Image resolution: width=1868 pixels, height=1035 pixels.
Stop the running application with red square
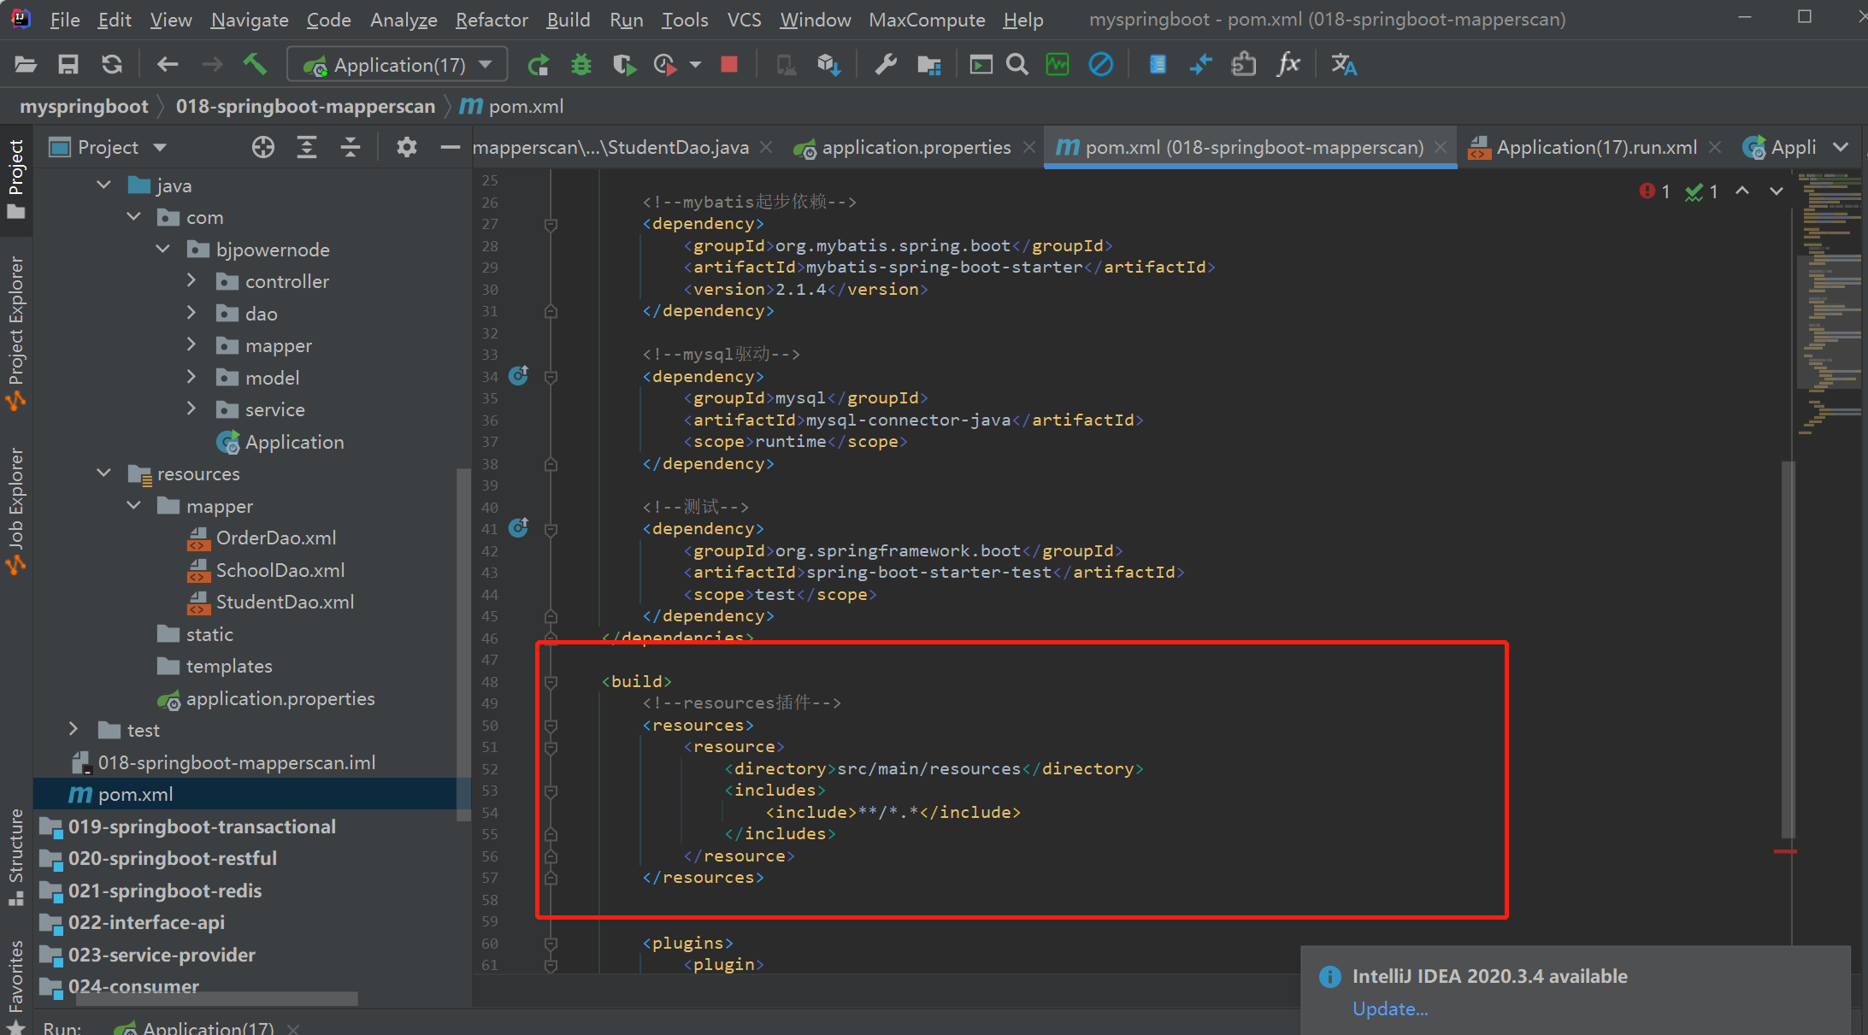pos(729,64)
